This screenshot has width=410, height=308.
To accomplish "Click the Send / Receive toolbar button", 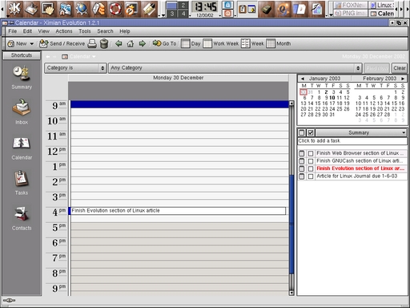I will (x=62, y=43).
